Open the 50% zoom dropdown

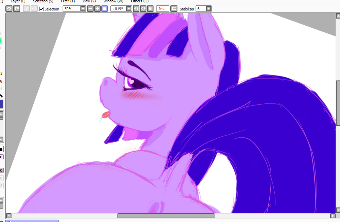pos(83,9)
